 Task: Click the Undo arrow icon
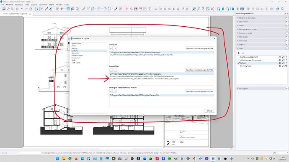(x=22, y=9)
